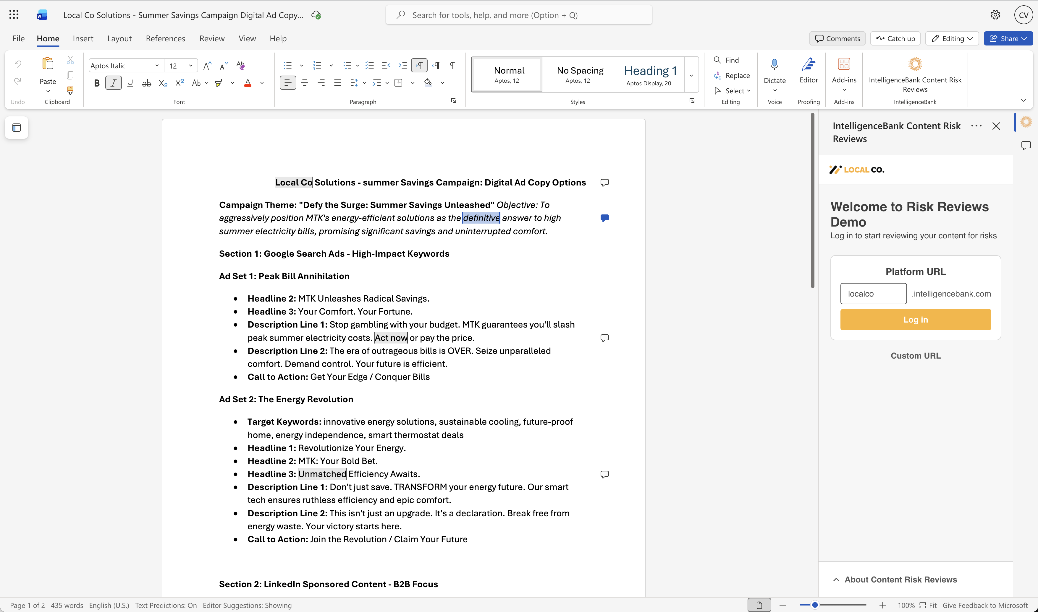Click the Subscript icon
This screenshot has height=612, width=1038.
pos(163,83)
